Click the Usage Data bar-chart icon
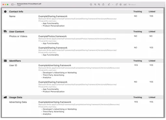The height and width of the screenshot is (120, 166). [x=5, y=97]
